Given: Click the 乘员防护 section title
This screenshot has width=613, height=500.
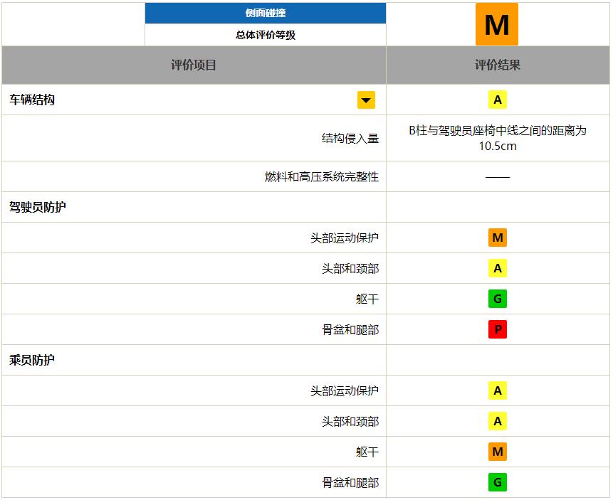Looking at the screenshot, I should (32, 360).
